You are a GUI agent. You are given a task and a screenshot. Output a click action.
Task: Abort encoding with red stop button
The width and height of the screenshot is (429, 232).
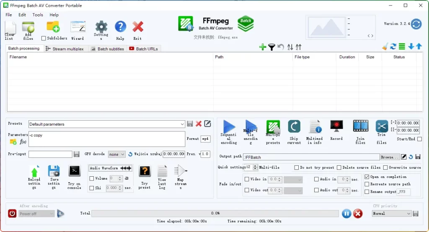click(x=358, y=214)
